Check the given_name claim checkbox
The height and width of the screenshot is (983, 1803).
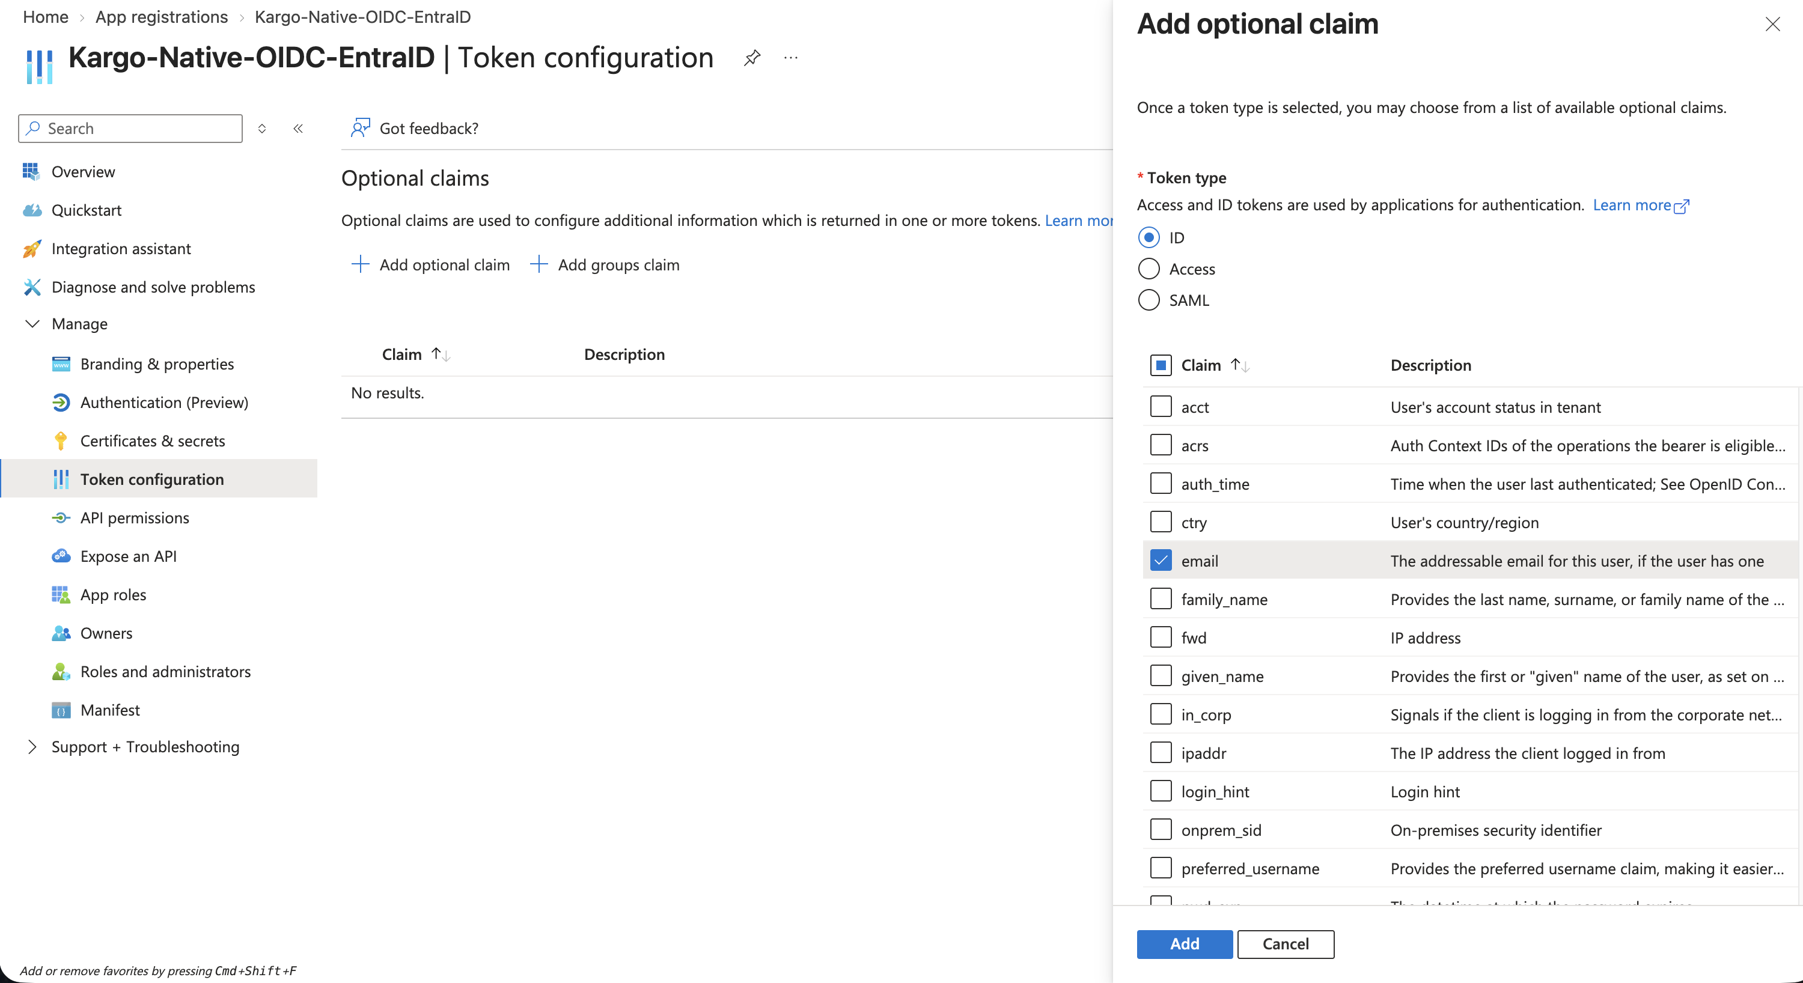(x=1161, y=676)
